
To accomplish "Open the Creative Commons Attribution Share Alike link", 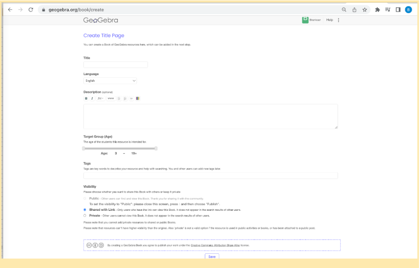I will [215, 245].
